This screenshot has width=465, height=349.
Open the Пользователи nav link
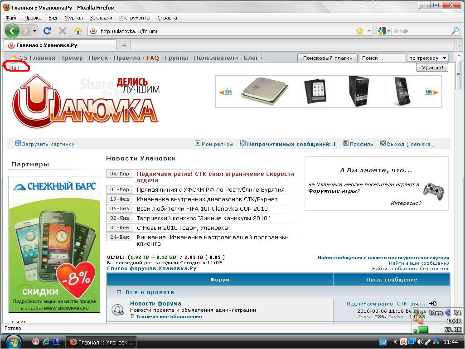point(216,58)
